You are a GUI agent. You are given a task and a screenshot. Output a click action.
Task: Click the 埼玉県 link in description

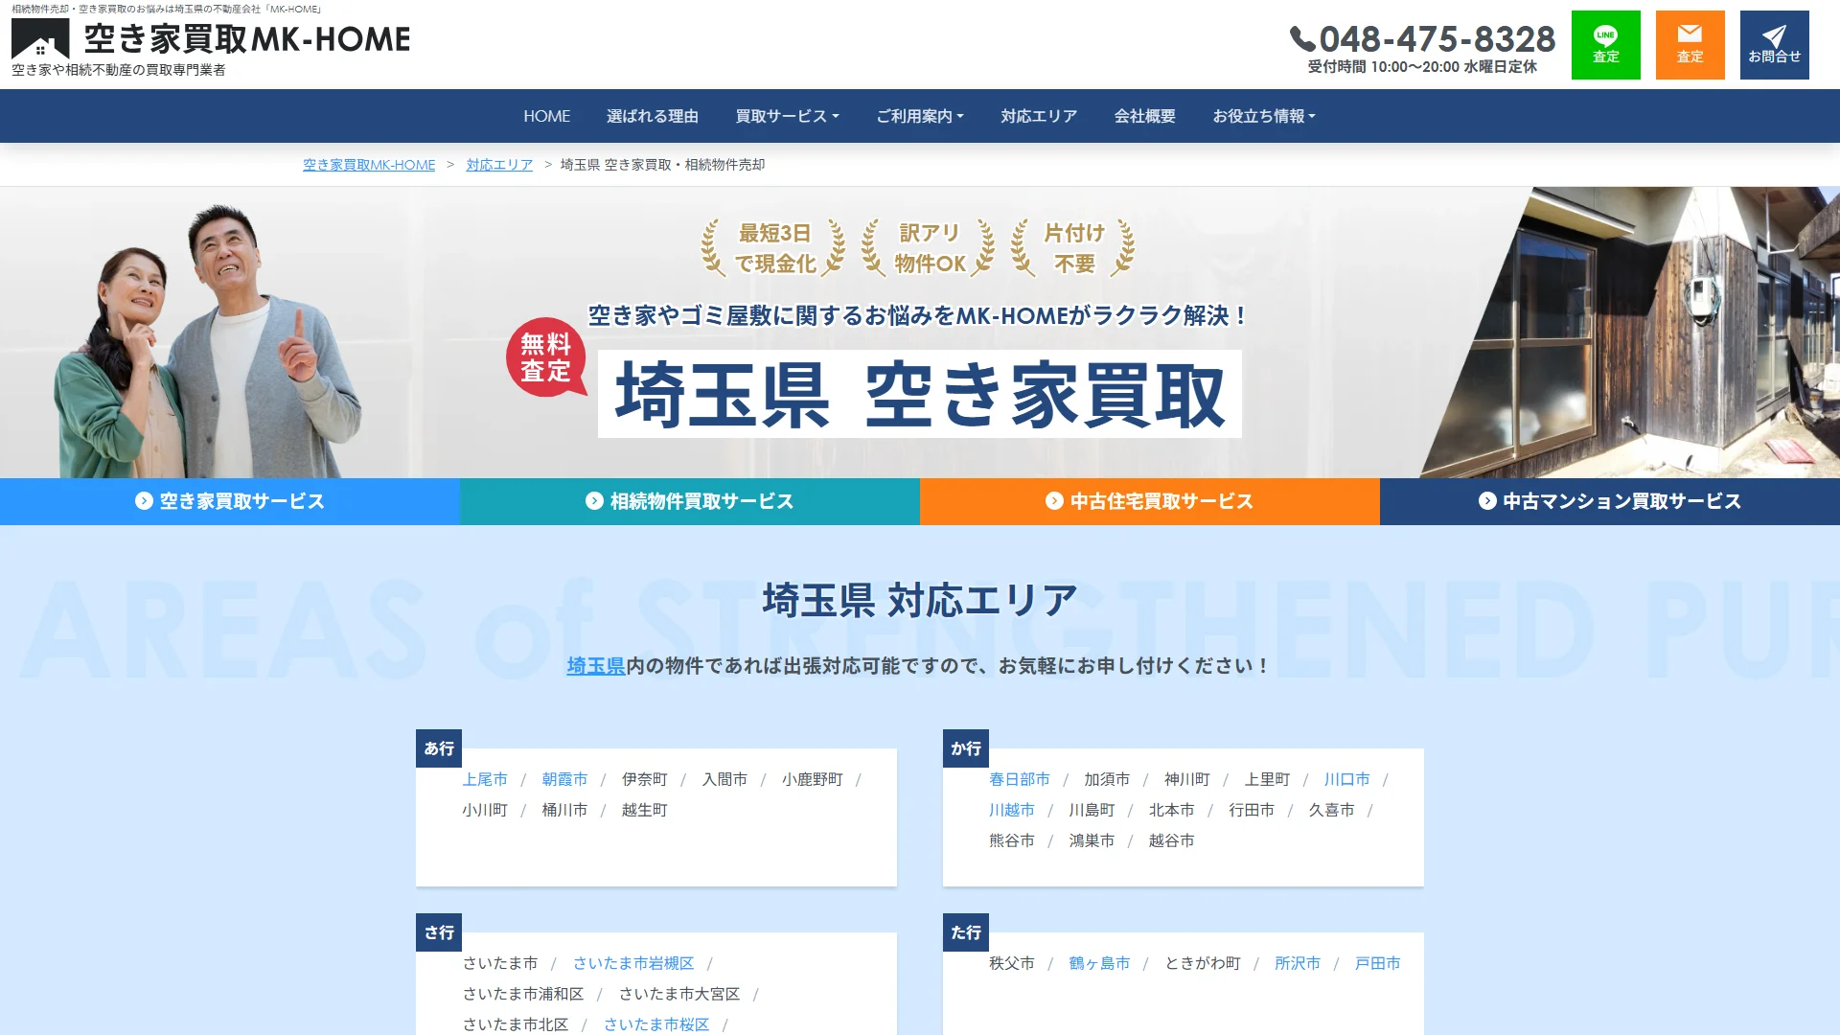click(x=595, y=665)
